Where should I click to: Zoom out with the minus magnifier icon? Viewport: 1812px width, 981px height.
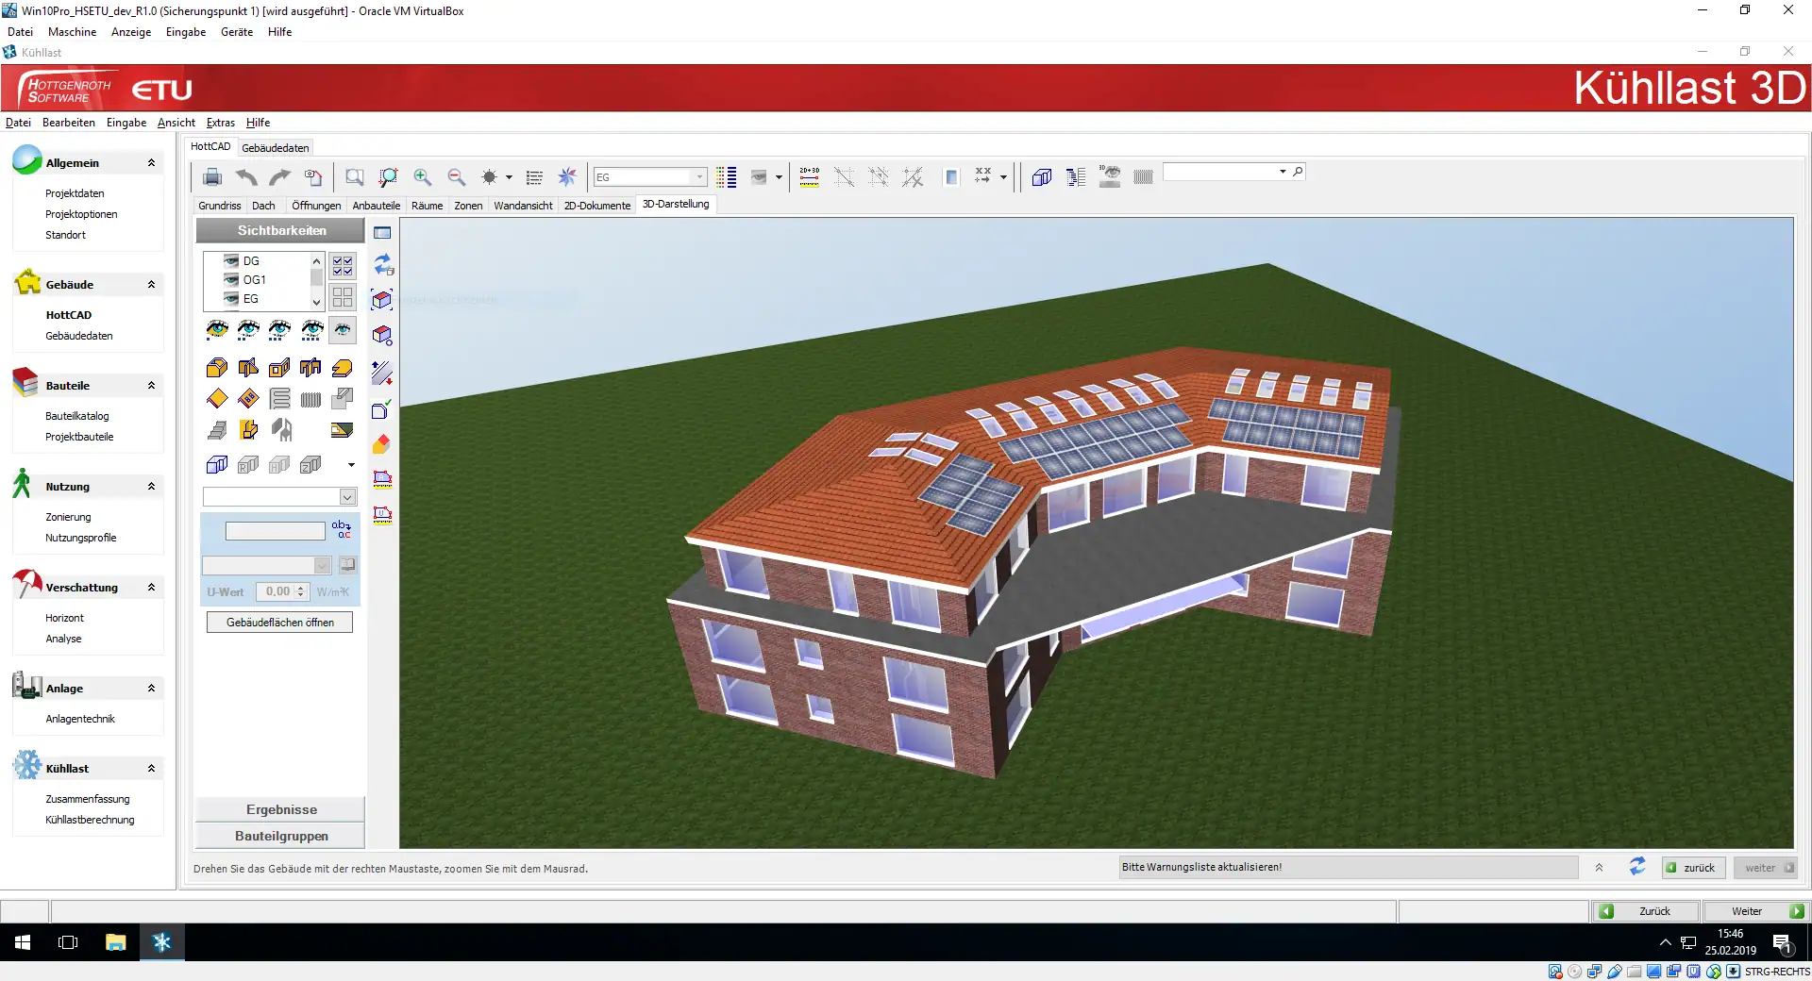pyautogui.click(x=456, y=177)
